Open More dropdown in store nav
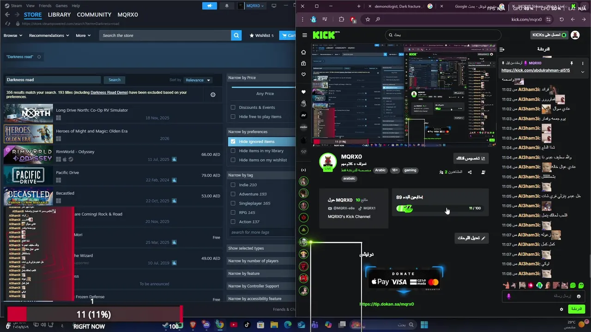 pyautogui.click(x=84, y=36)
